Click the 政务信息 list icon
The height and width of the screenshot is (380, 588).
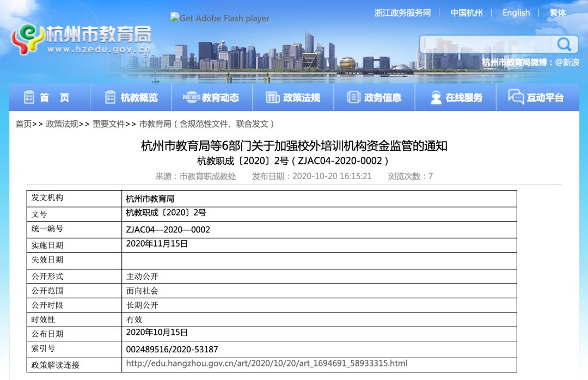[x=354, y=97]
